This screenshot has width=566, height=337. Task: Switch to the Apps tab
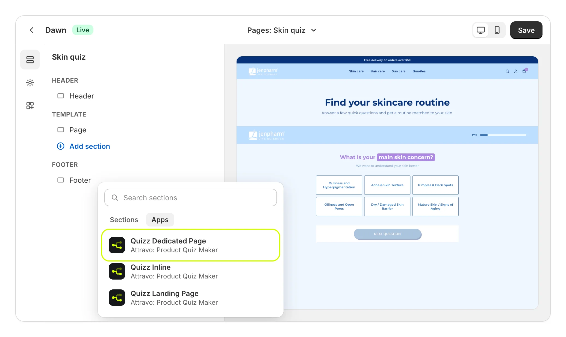click(x=160, y=220)
